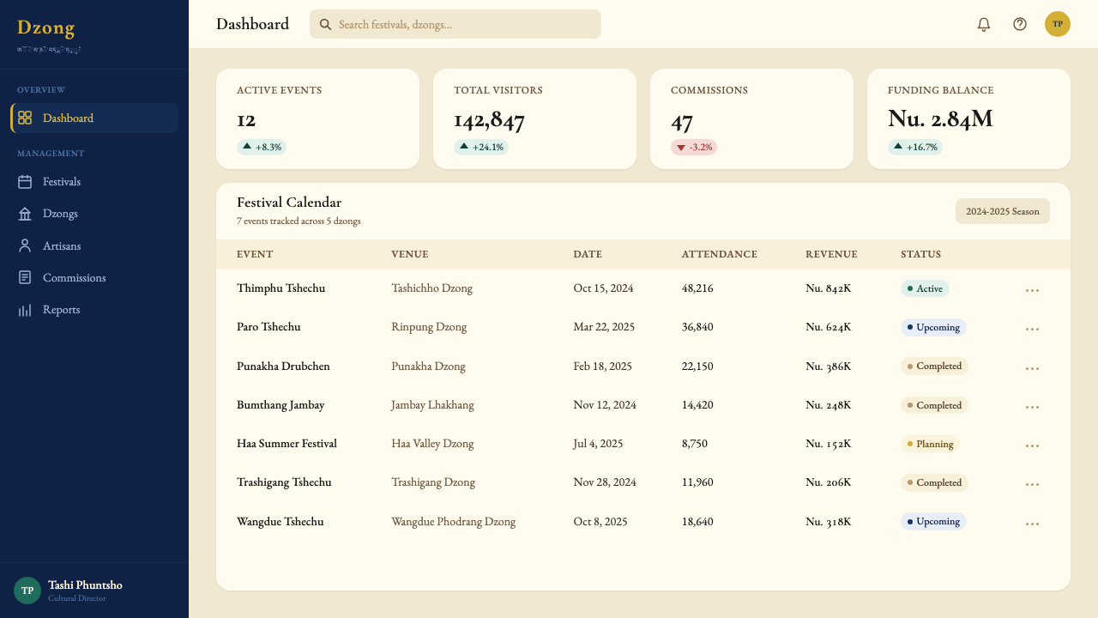Select the Haa Summer Festival event name
This screenshot has height=618, width=1098.
(287, 444)
